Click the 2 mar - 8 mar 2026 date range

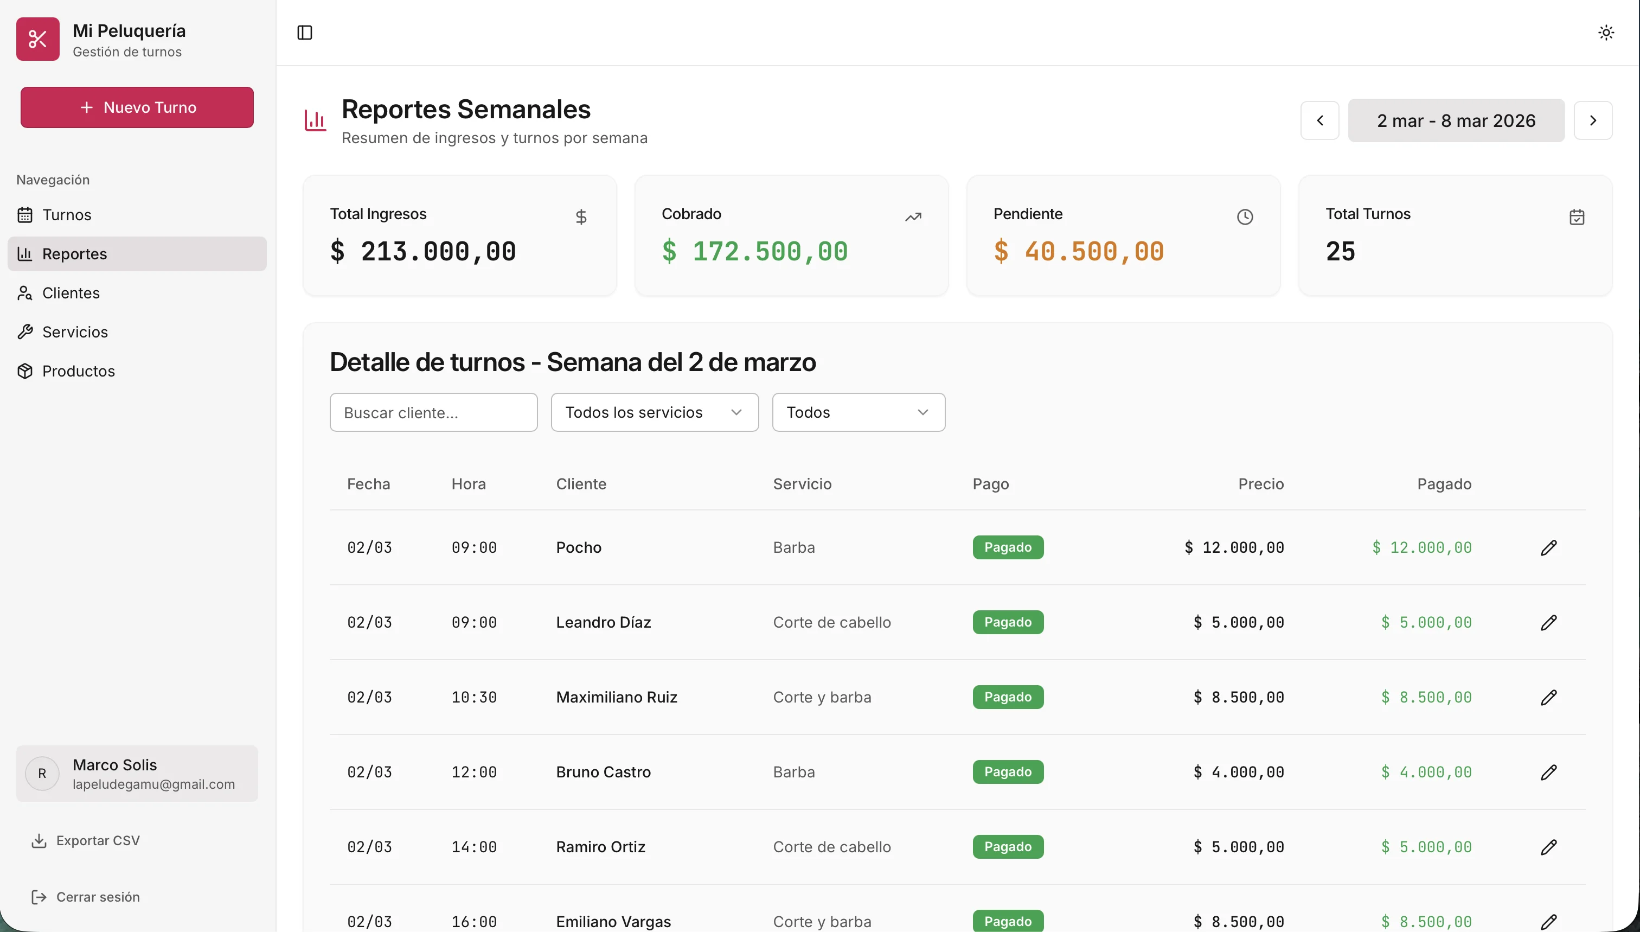(1456, 120)
